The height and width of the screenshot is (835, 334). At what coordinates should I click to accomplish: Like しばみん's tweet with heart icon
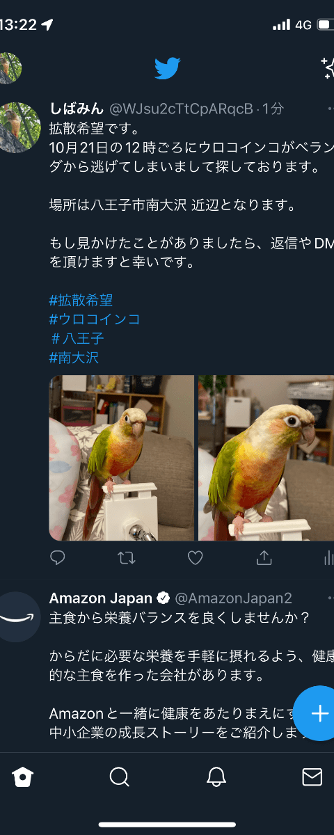196,557
